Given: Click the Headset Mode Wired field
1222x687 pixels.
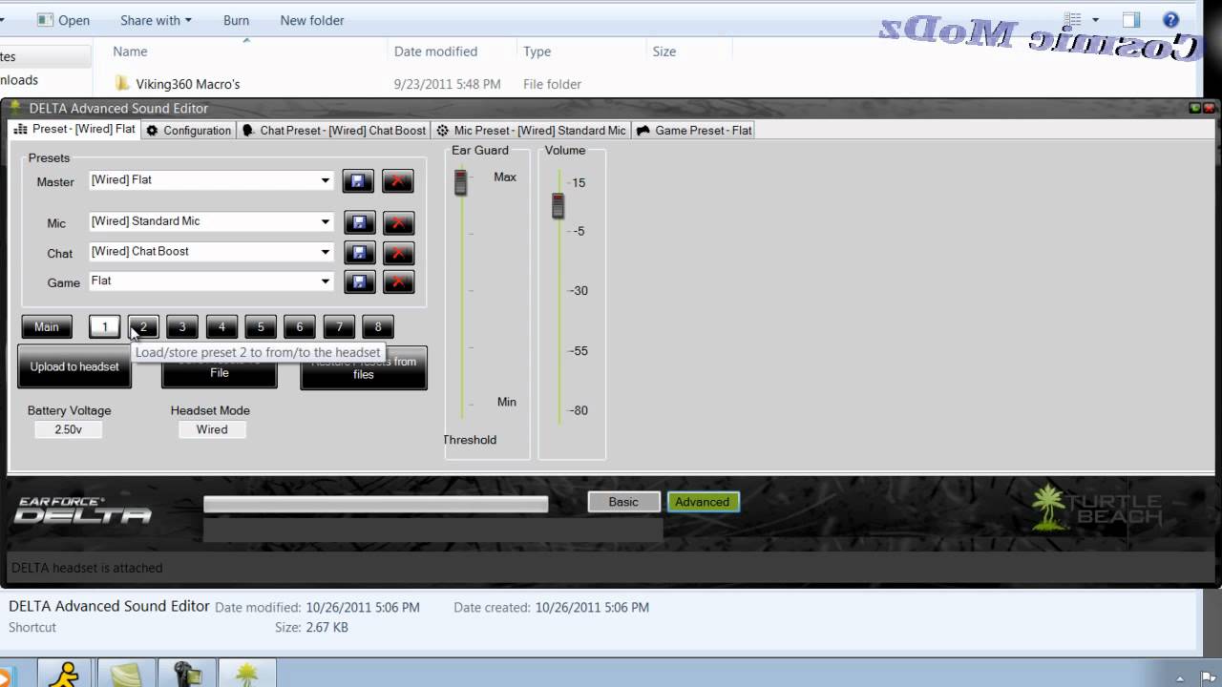Looking at the screenshot, I should point(212,430).
